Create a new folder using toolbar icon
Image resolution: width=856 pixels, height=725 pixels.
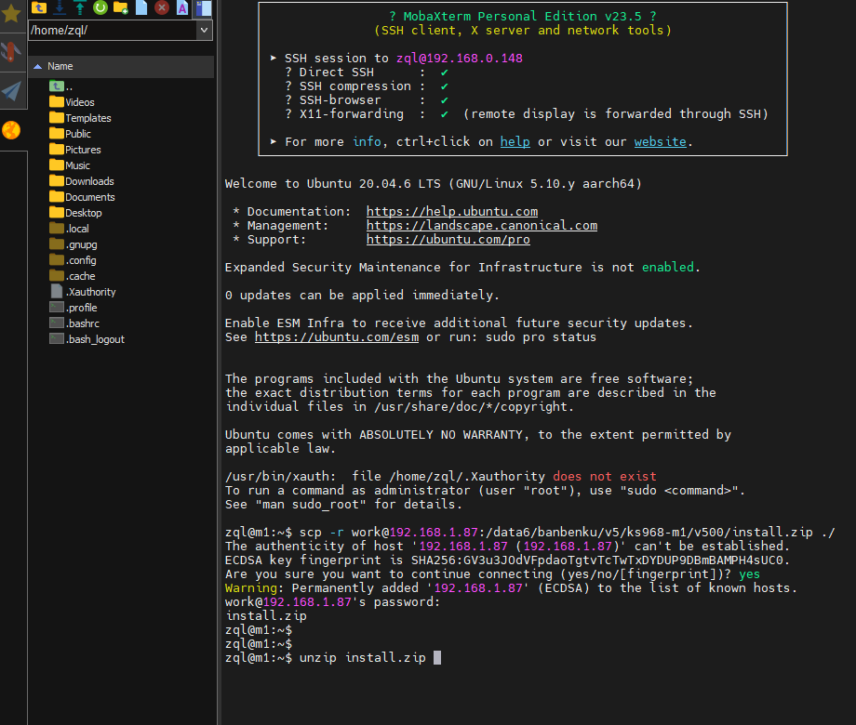tap(120, 7)
